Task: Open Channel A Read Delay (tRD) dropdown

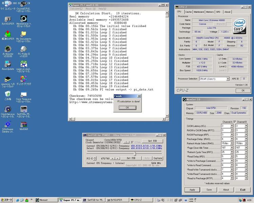Action: (232, 156)
